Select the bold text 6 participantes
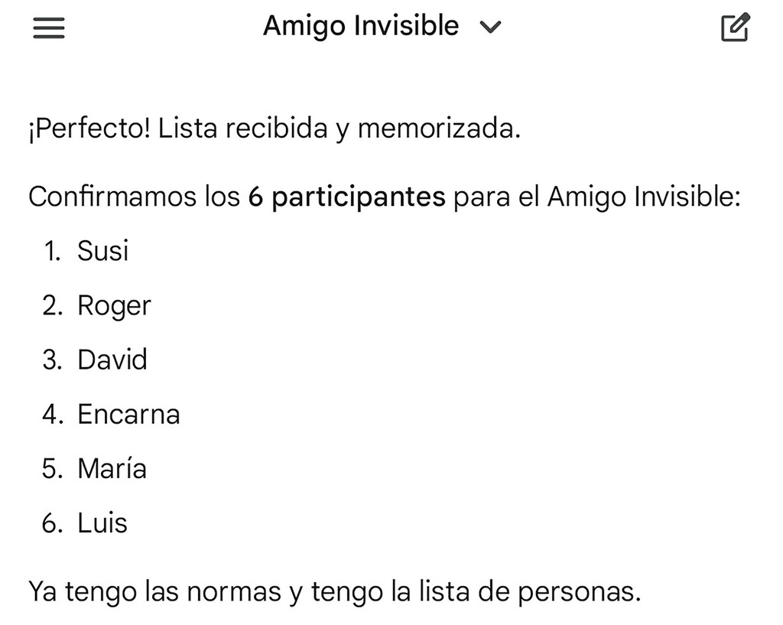The height and width of the screenshot is (625, 783). [346, 196]
